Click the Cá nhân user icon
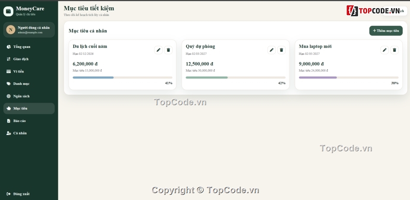Screen dimensions: 410x200 click(x=9, y=133)
